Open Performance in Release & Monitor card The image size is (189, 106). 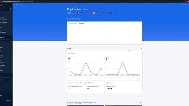(x=74, y=24)
